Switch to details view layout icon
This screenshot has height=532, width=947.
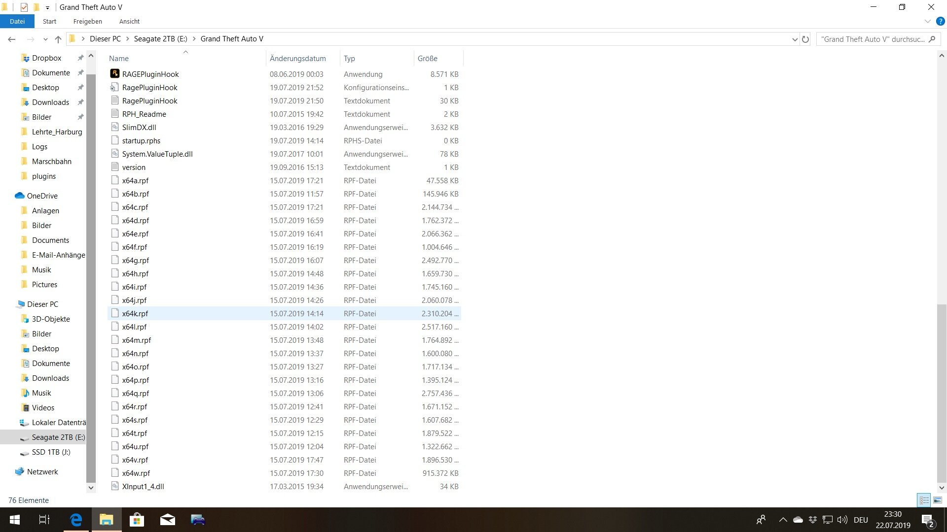tap(924, 500)
